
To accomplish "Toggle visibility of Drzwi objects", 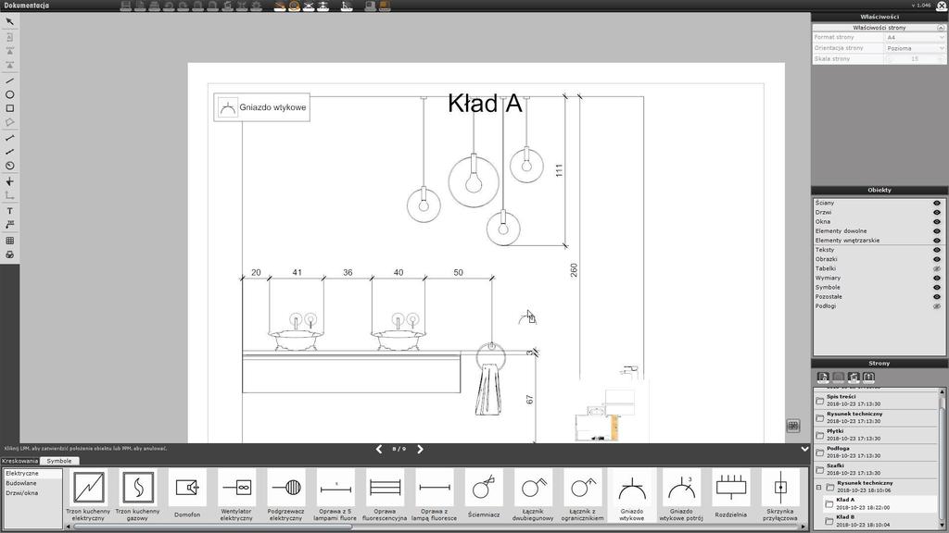I will (936, 213).
